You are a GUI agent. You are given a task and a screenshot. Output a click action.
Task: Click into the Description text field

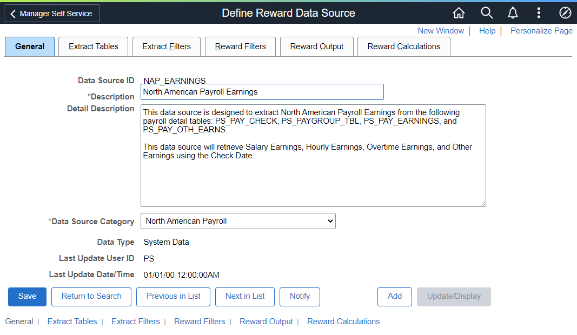262,92
